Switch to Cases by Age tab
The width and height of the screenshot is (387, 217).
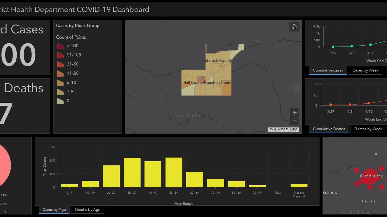point(54,210)
